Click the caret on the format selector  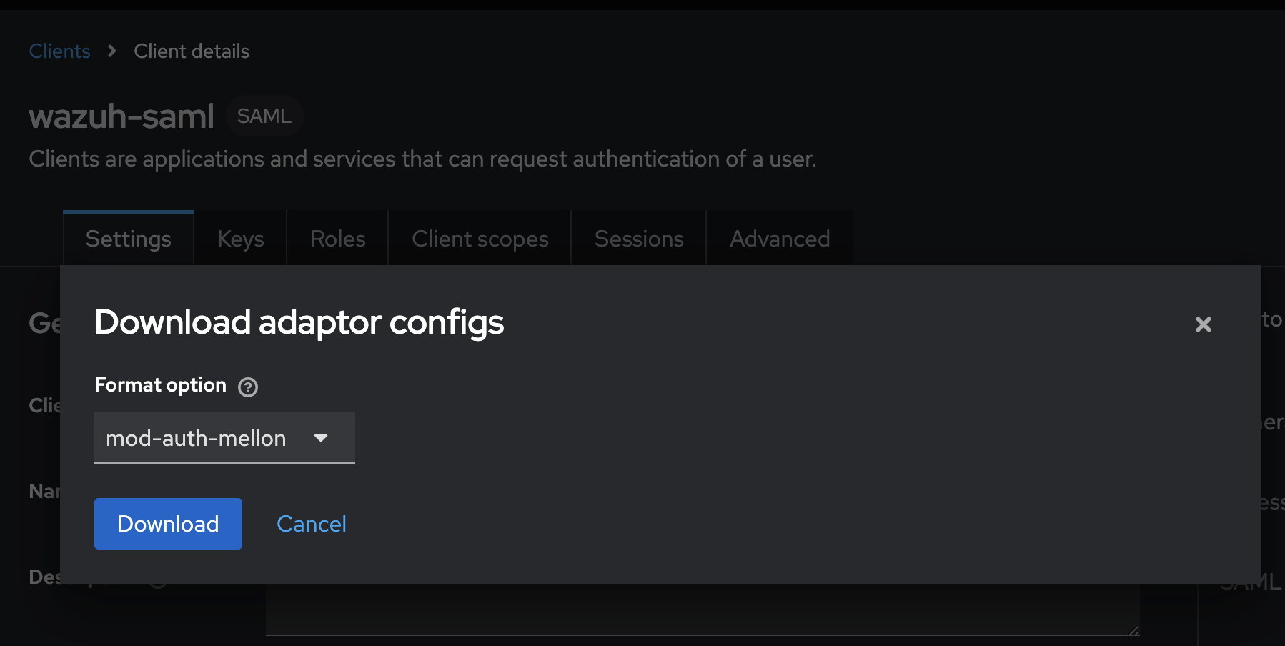pos(322,438)
